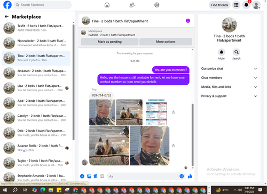Click the chat messages scrollbar

pos(192,135)
